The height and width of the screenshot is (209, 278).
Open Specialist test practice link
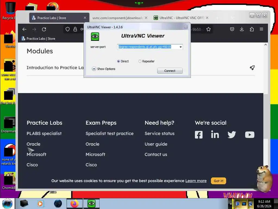[110, 133]
